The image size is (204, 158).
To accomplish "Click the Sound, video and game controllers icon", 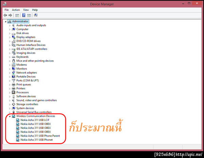I will (14, 100).
